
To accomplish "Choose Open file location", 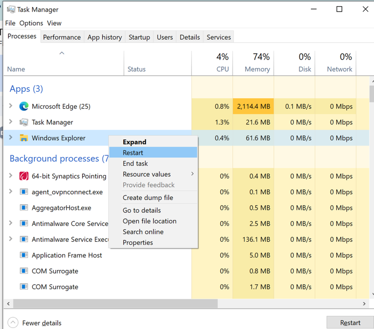I will pyautogui.click(x=153, y=221).
